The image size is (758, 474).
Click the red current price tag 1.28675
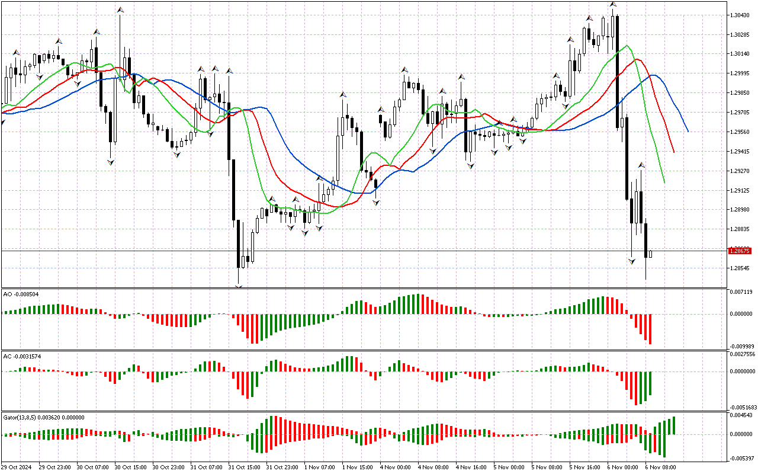[740, 251]
